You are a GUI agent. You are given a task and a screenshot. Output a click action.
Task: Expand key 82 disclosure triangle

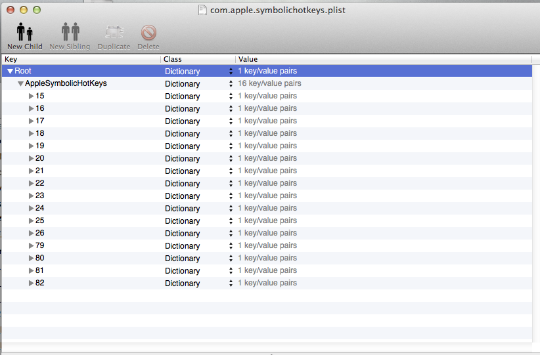pos(31,283)
